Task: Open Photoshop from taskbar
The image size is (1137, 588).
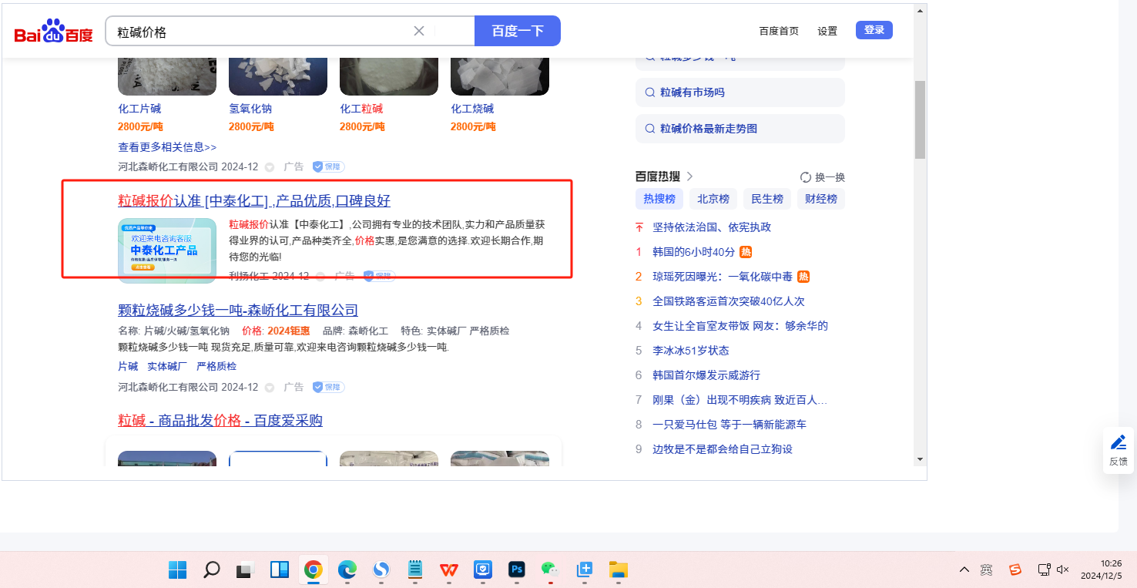Action: pos(516,570)
